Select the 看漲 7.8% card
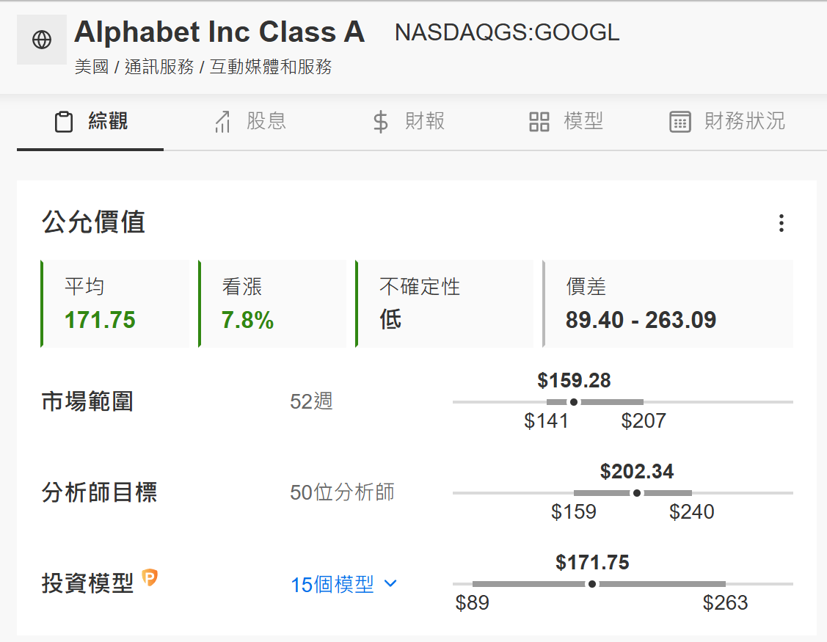Image resolution: width=827 pixels, height=642 pixels. pos(272,303)
